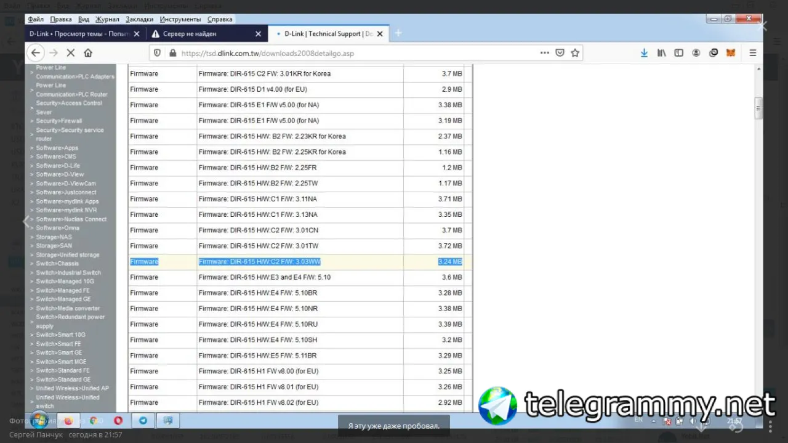Stop page loading with the X button
The image size is (788, 443).
(x=71, y=53)
